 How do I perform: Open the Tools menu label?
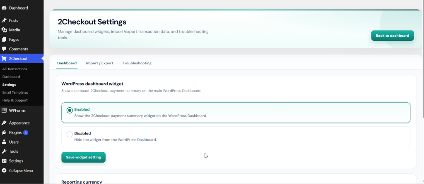click(14, 151)
